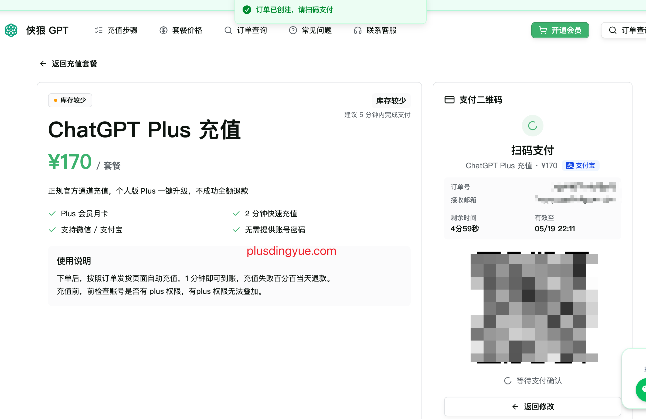Click the checkmark next to 无需提供账号密码
Screen dimensions: 646x419
tap(236, 230)
